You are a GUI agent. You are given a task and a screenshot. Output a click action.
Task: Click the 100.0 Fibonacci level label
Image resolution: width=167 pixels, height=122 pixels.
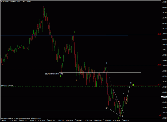[x=159, y=65]
